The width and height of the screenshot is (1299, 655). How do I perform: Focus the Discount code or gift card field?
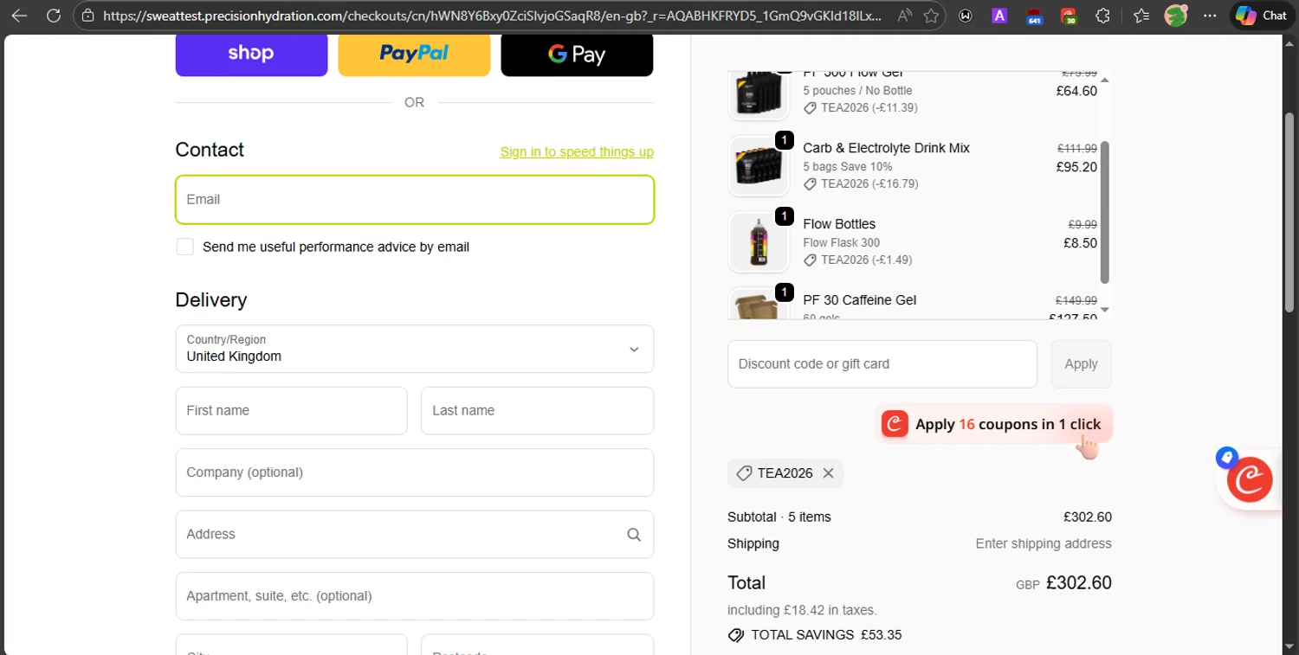tap(882, 364)
